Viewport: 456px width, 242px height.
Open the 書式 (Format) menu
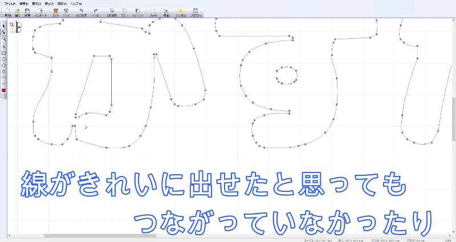[49, 4]
